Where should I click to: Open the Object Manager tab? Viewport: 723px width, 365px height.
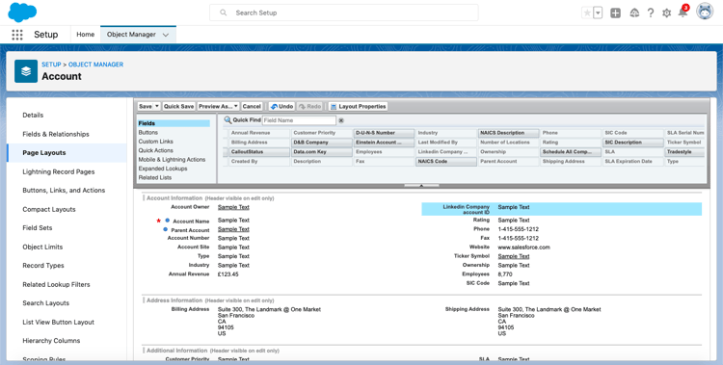131,35
